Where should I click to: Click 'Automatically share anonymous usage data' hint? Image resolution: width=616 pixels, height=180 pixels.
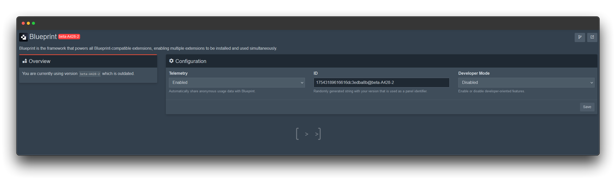(x=212, y=91)
